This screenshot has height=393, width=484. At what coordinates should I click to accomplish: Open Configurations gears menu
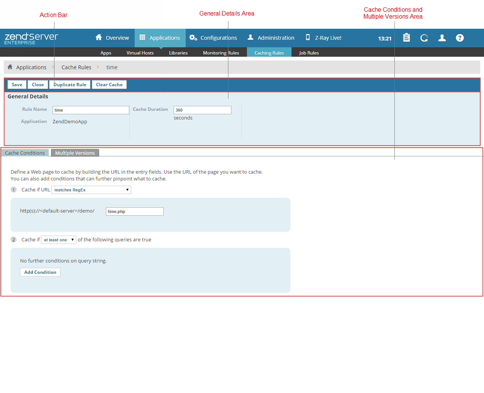(213, 38)
